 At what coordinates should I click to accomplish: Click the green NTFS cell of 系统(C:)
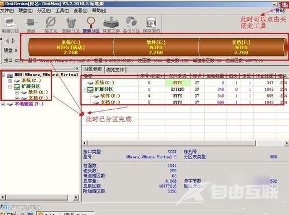tap(178, 83)
